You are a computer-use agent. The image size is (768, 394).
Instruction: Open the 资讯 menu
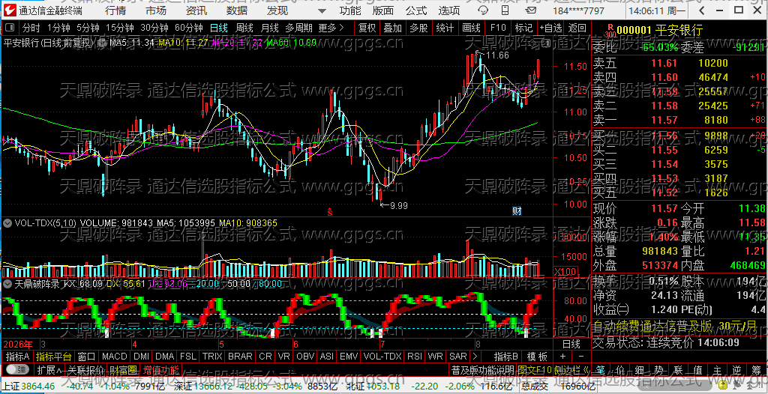point(196,10)
